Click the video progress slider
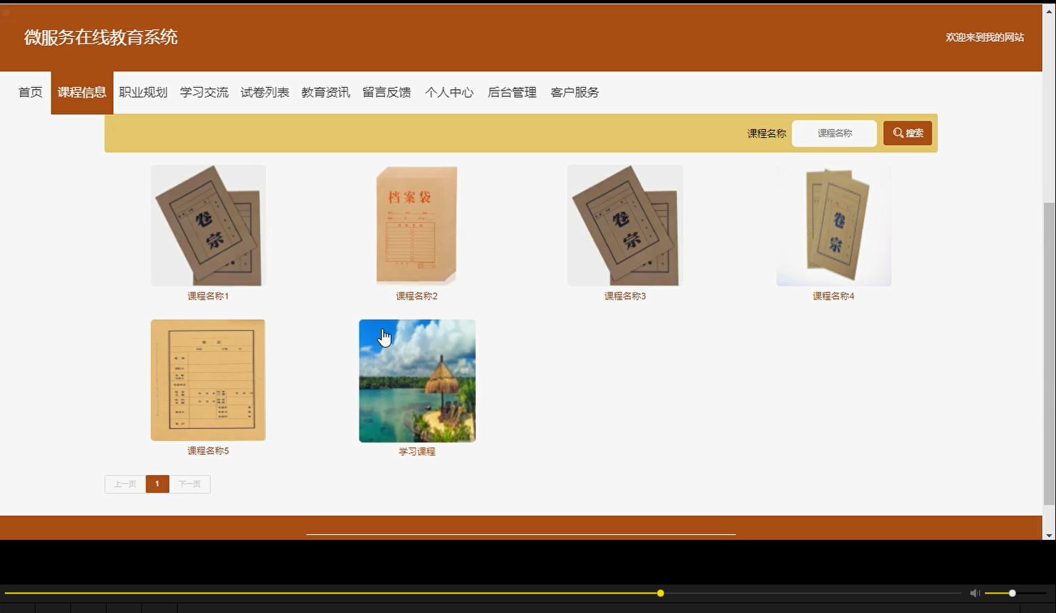 pyautogui.click(x=660, y=593)
